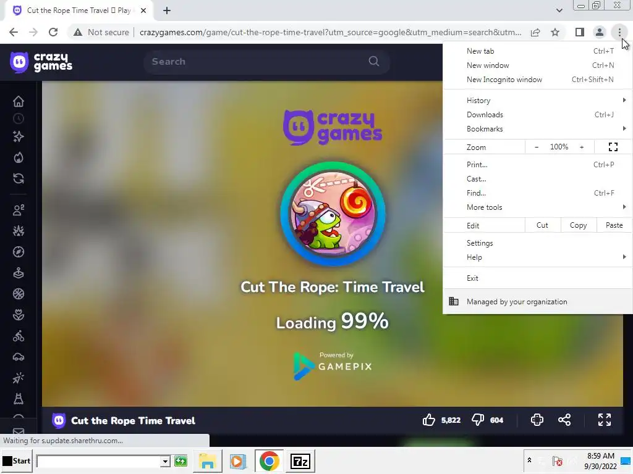
Task: Choose Find... in the menu
Action: (538, 193)
